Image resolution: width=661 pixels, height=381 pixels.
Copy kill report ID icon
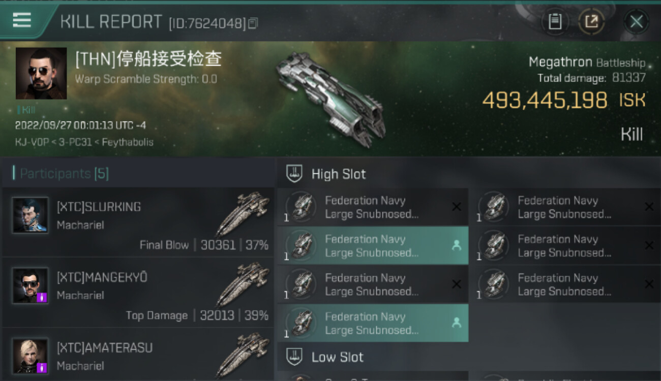pos(253,23)
